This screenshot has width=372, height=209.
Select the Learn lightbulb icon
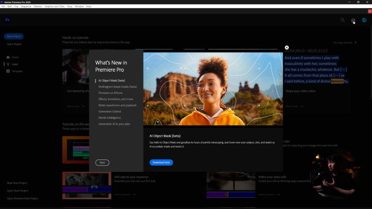click(x=8, y=64)
